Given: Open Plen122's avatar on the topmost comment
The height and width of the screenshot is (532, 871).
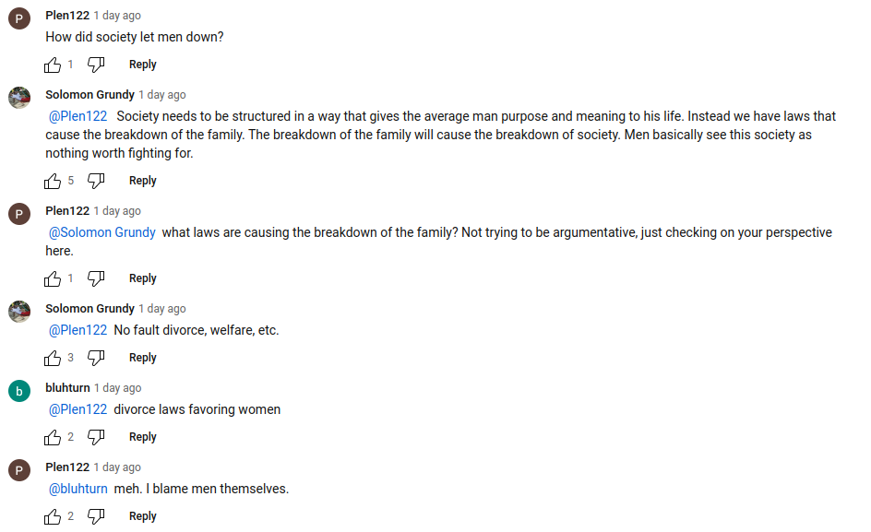Looking at the screenshot, I should coord(19,18).
